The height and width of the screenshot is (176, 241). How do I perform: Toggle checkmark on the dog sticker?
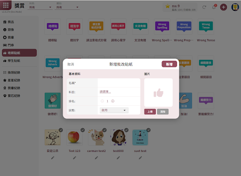pos(104,130)
